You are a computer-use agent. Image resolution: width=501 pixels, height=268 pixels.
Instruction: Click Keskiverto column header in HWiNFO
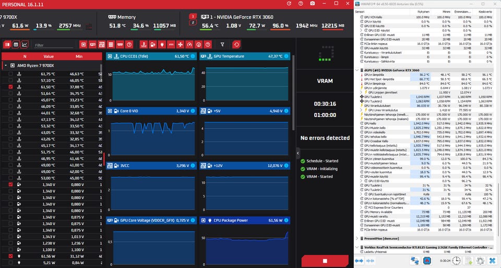point(485,12)
